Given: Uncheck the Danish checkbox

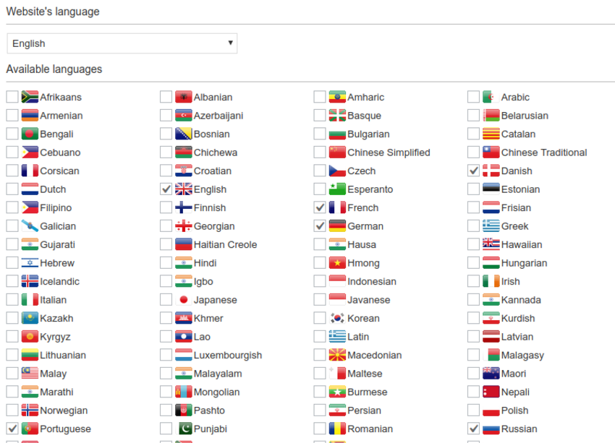Looking at the screenshot, I should pyautogui.click(x=473, y=171).
